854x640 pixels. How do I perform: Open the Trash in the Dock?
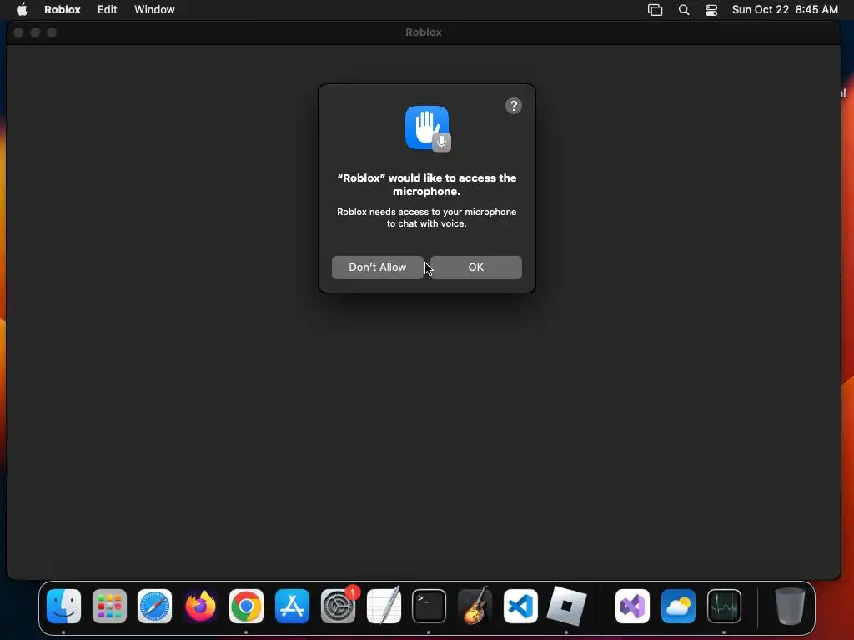coord(790,606)
